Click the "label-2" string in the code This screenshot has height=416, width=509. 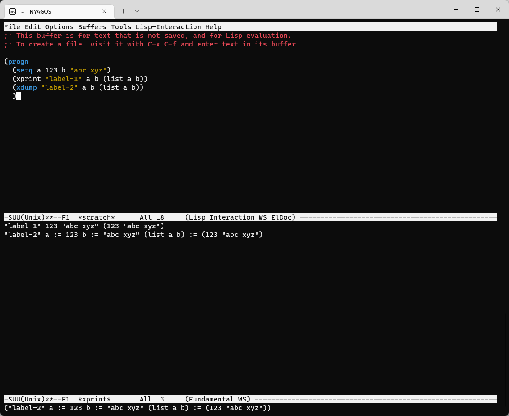59,88
